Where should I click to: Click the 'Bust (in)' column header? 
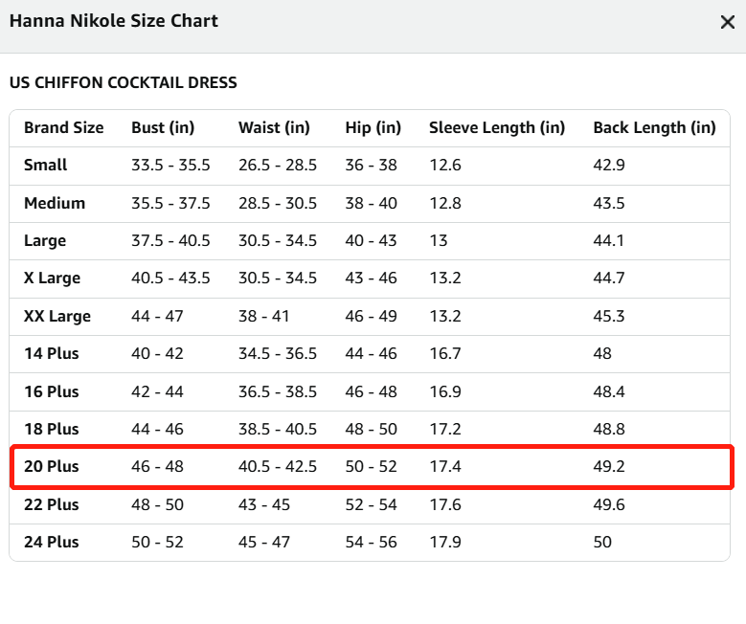coord(163,127)
